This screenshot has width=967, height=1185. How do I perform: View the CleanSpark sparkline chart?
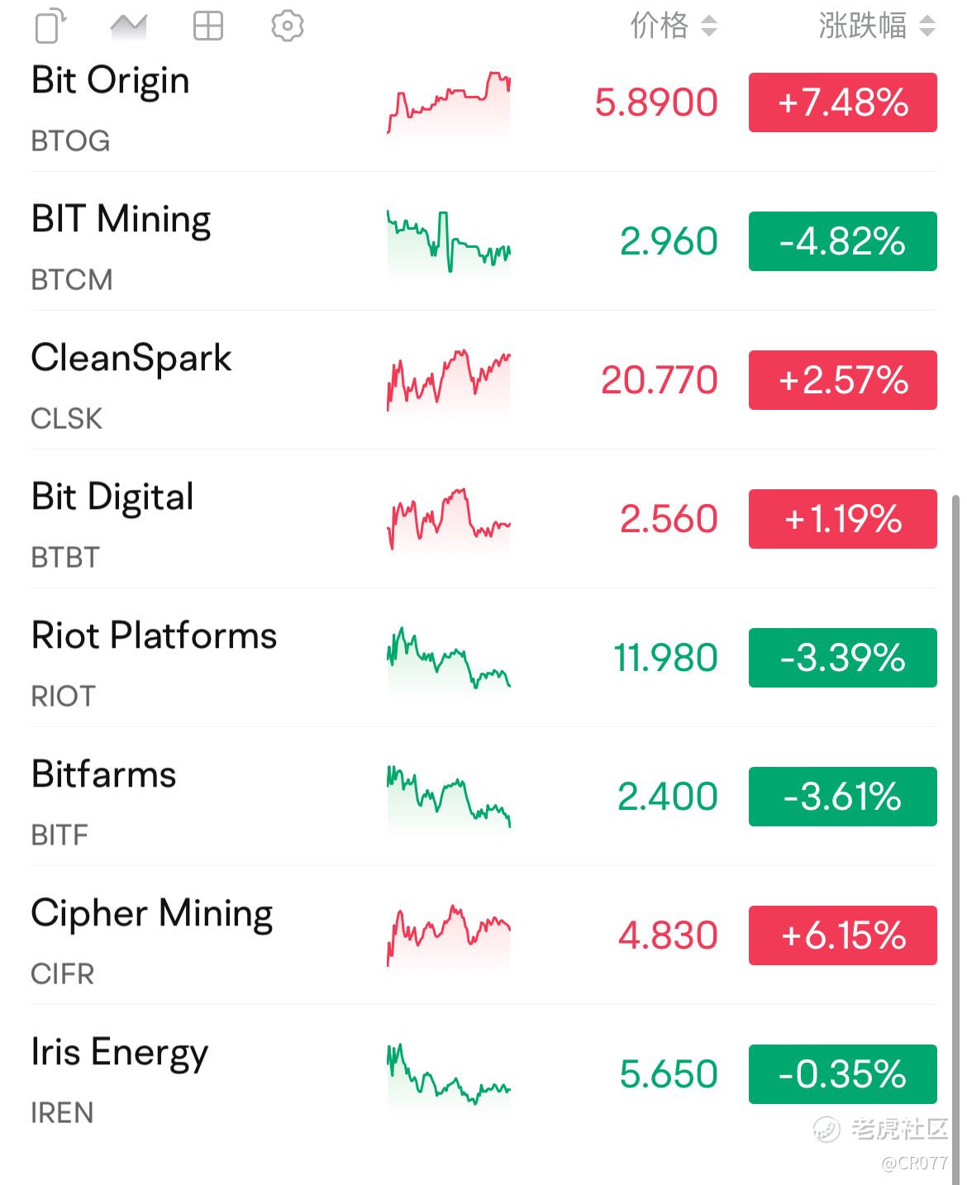[449, 381]
